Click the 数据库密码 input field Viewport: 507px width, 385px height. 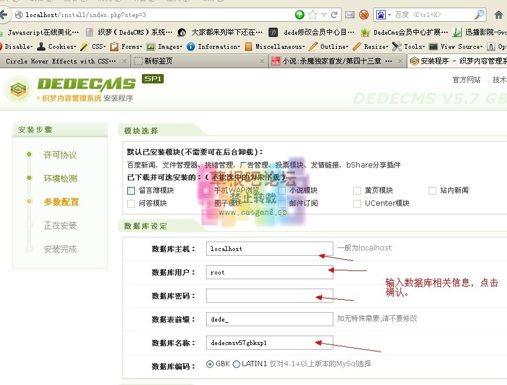(269, 296)
